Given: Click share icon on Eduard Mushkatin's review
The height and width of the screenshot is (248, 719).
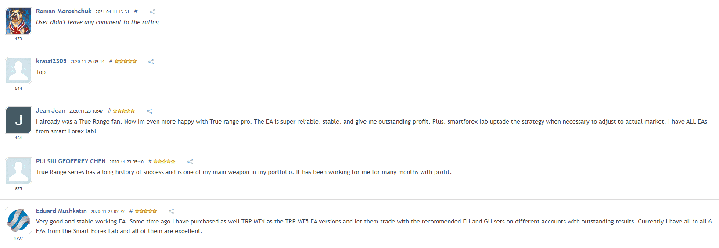Looking at the screenshot, I should click(x=171, y=211).
